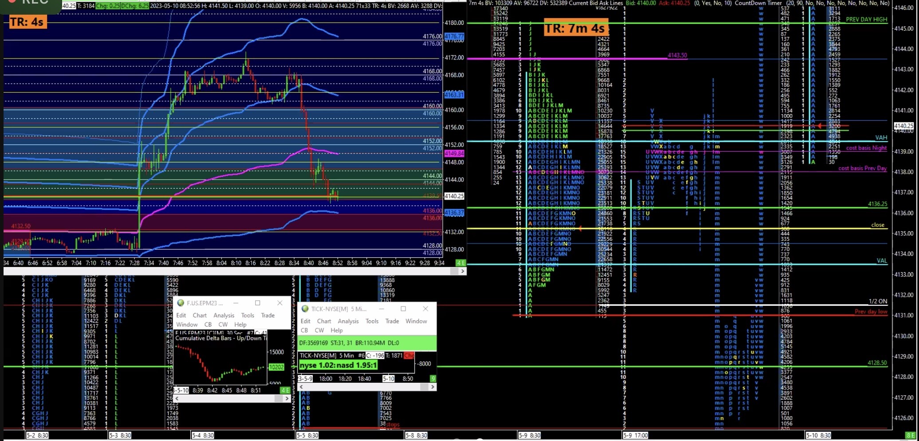The width and height of the screenshot is (919, 441).
Task: Open Analysis menu in F.US.EPM23 window
Action: pyautogui.click(x=224, y=315)
